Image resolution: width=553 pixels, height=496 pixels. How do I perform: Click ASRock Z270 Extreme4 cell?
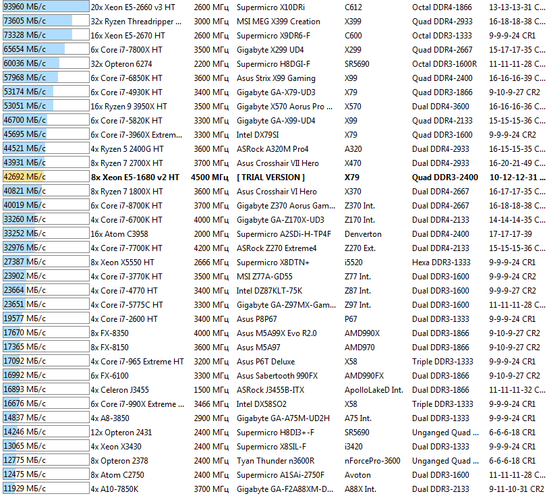click(x=276, y=248)
